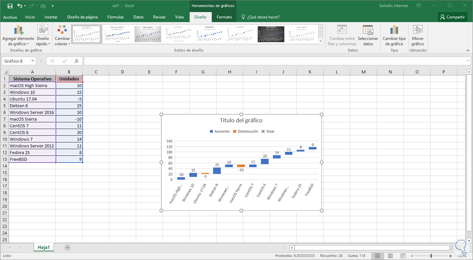Viewport: 473px width, 260px height.
Task: Click the select-all corner of the sheet
Action: (x=5, y=72)
